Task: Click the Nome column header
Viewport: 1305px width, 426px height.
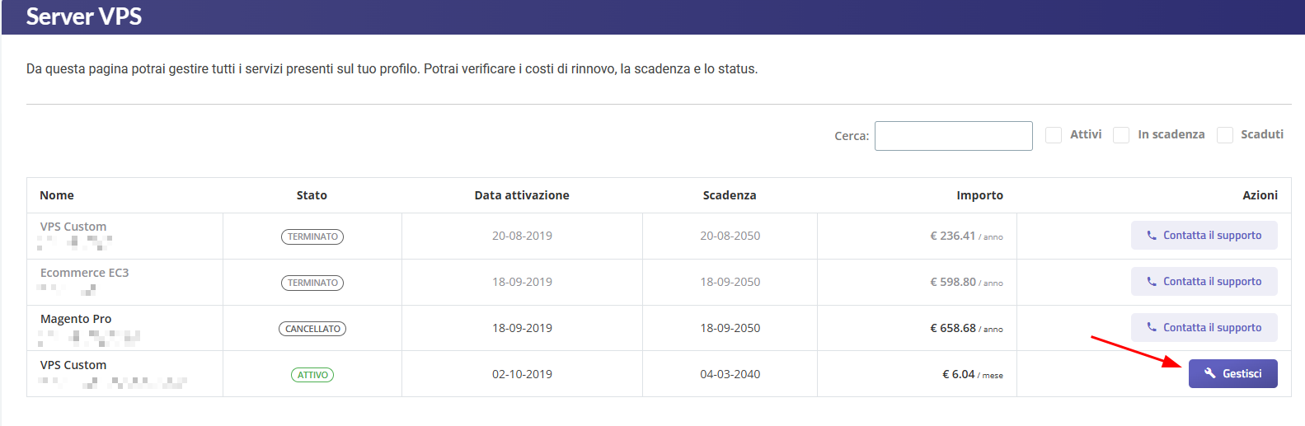Action: [57, 195]
